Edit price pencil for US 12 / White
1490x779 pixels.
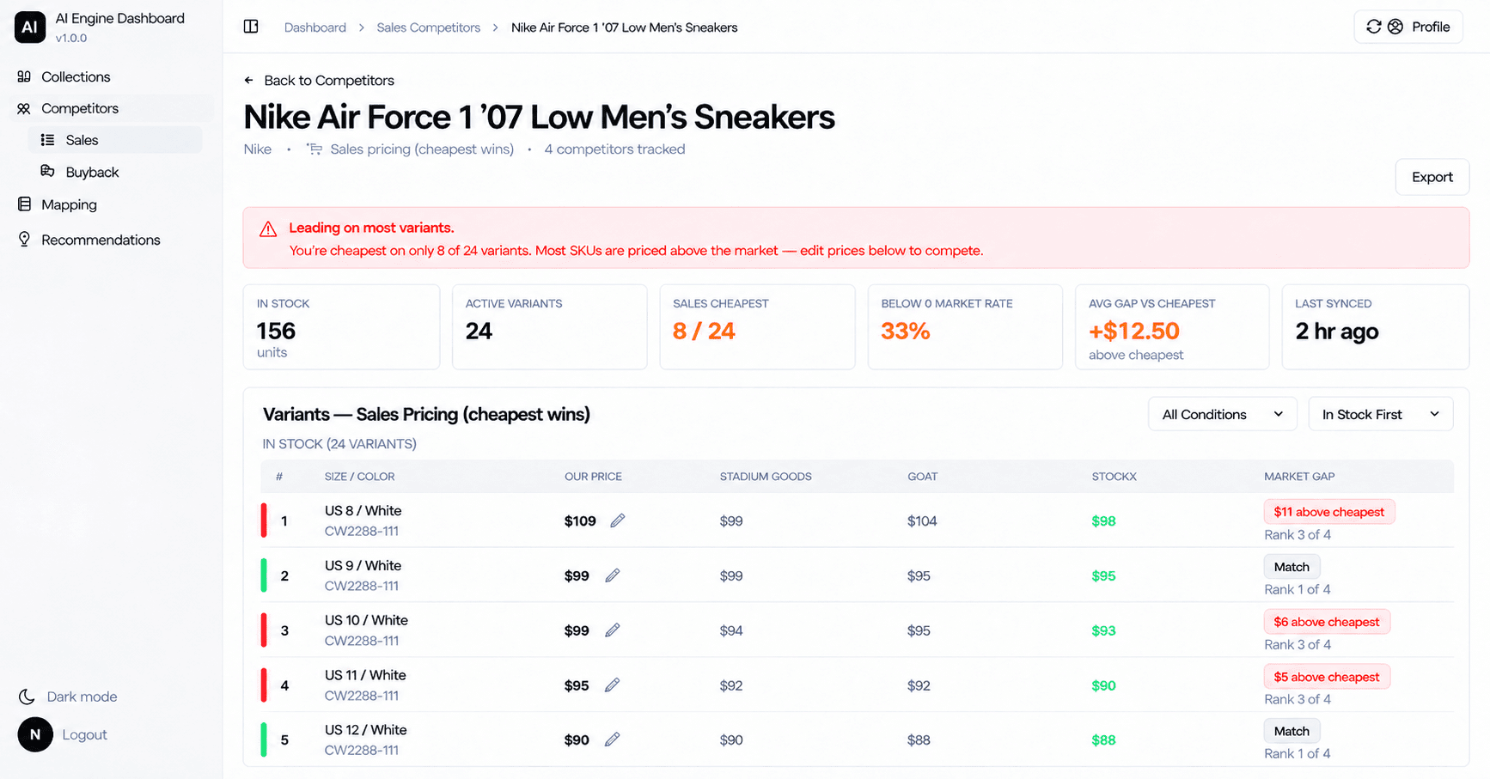[613, 739]
